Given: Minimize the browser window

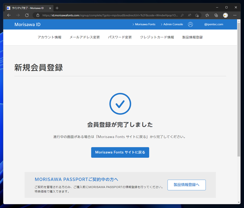Looking at the screenshot, I should pyautogui.click(x=217, y=7).
